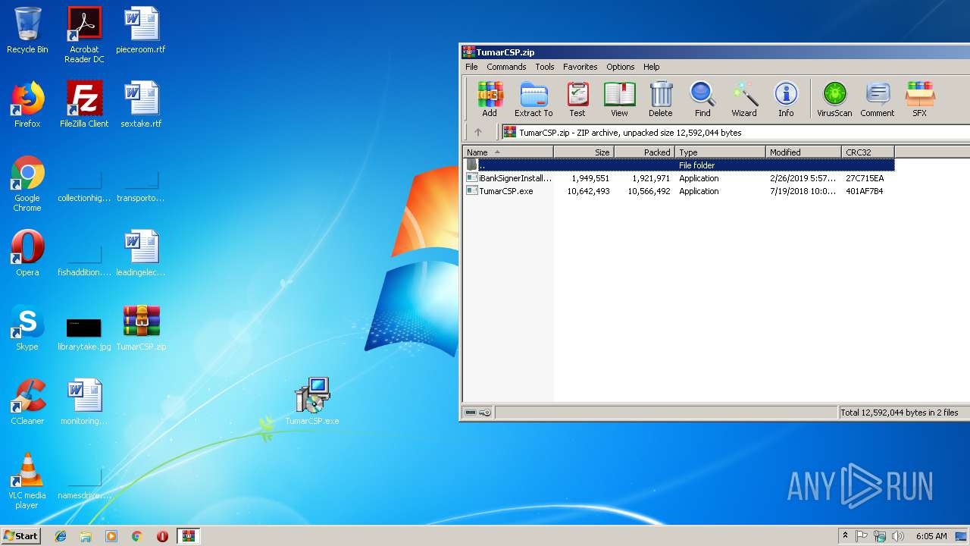The image size is (970, 546).
Task: Click the View toolbar icon
Action: (619, 99)
